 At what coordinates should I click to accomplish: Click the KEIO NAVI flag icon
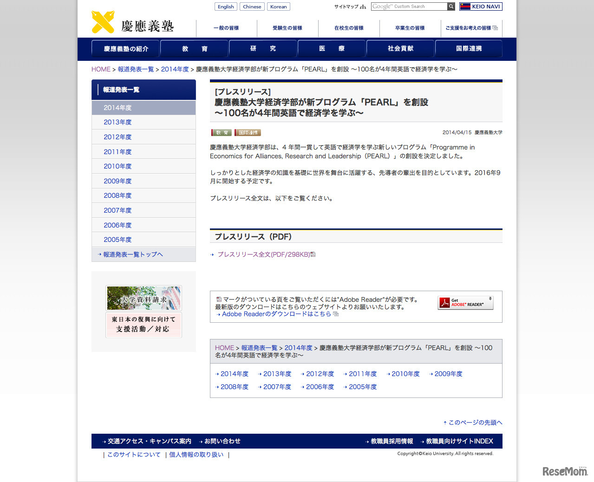464,7
